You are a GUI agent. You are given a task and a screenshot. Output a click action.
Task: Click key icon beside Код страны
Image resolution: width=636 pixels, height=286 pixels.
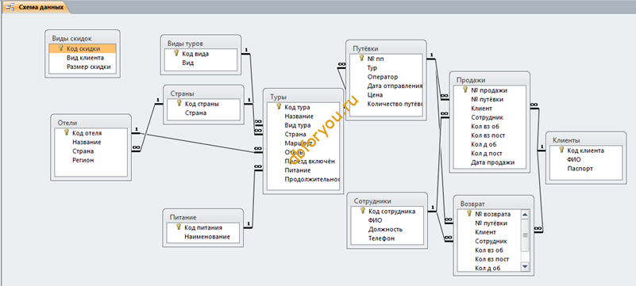coord(179,103)
